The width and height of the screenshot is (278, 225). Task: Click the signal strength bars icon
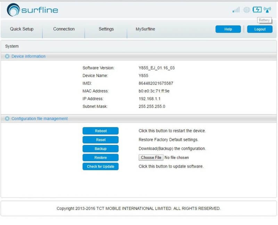[x=236, y=10]
